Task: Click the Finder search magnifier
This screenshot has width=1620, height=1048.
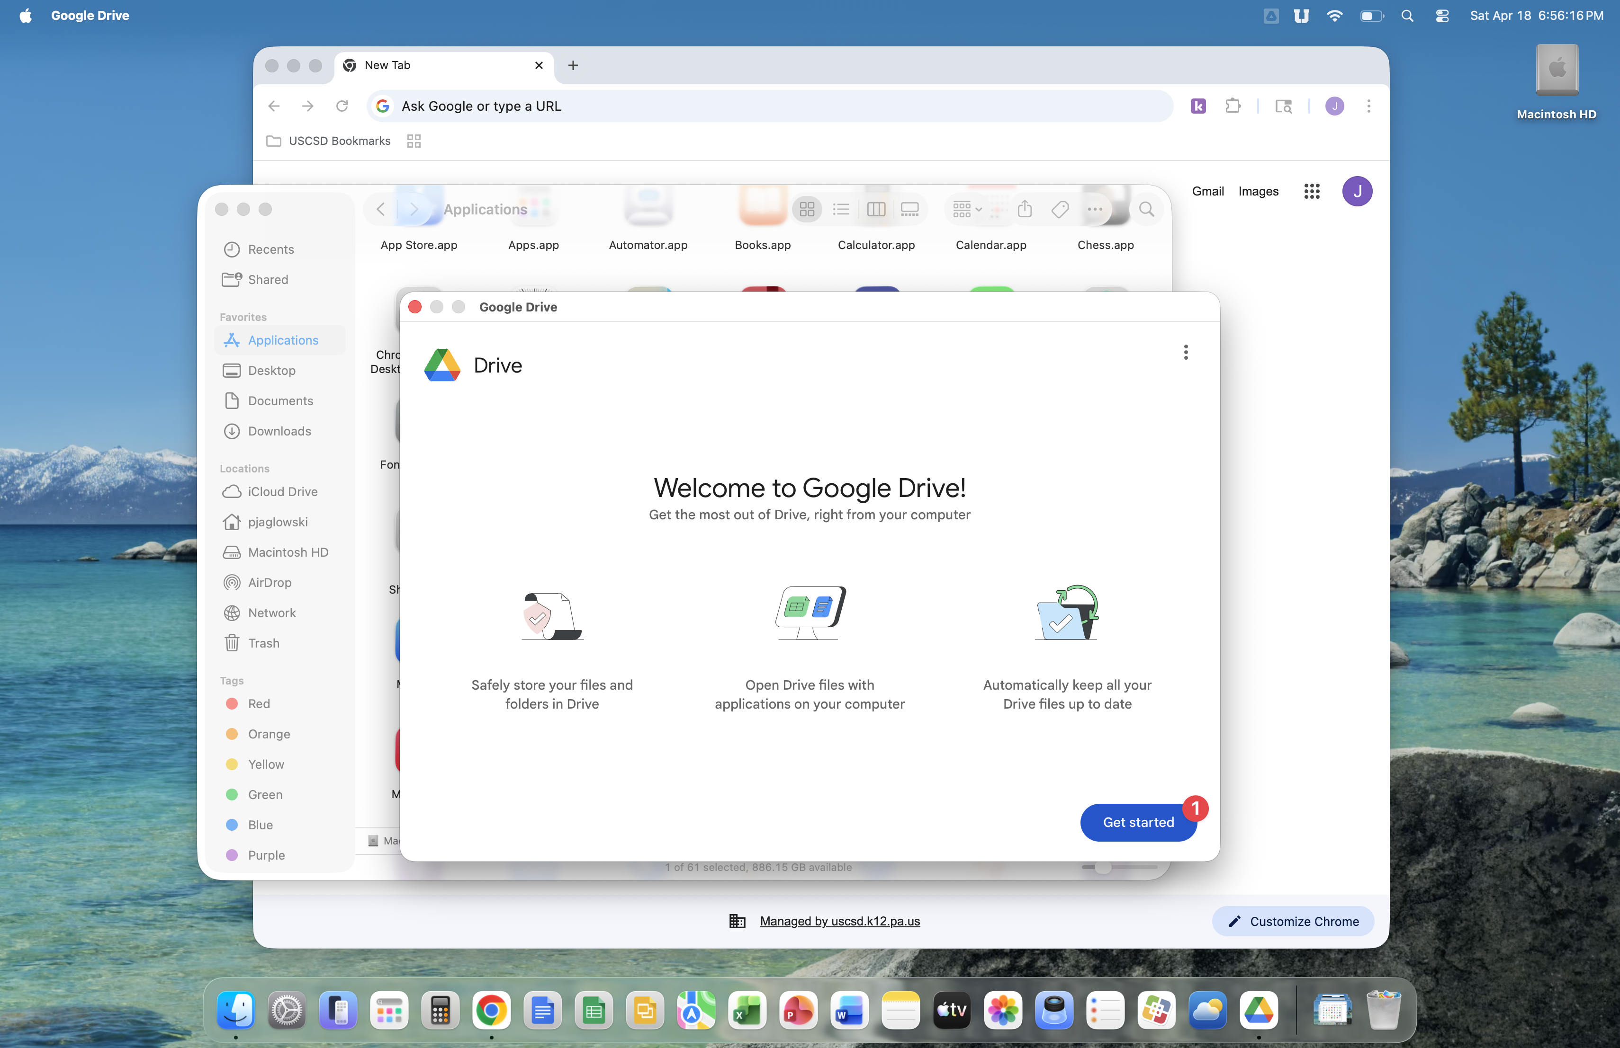Action: point(1146,210)
